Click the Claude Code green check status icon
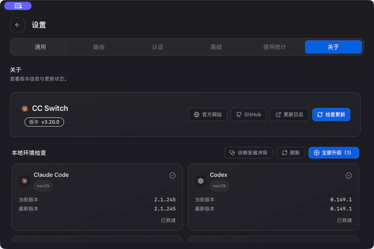Viewport: 374px width, 249px height. [172, 176]
